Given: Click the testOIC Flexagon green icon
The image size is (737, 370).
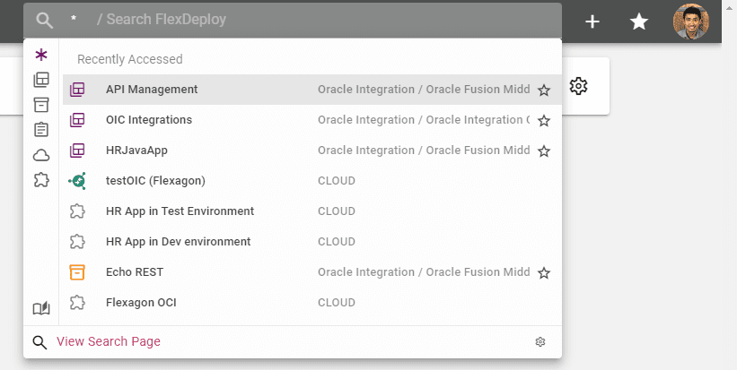Looking at the screenshot, I should pyautogui.click(x=77, y=181).
